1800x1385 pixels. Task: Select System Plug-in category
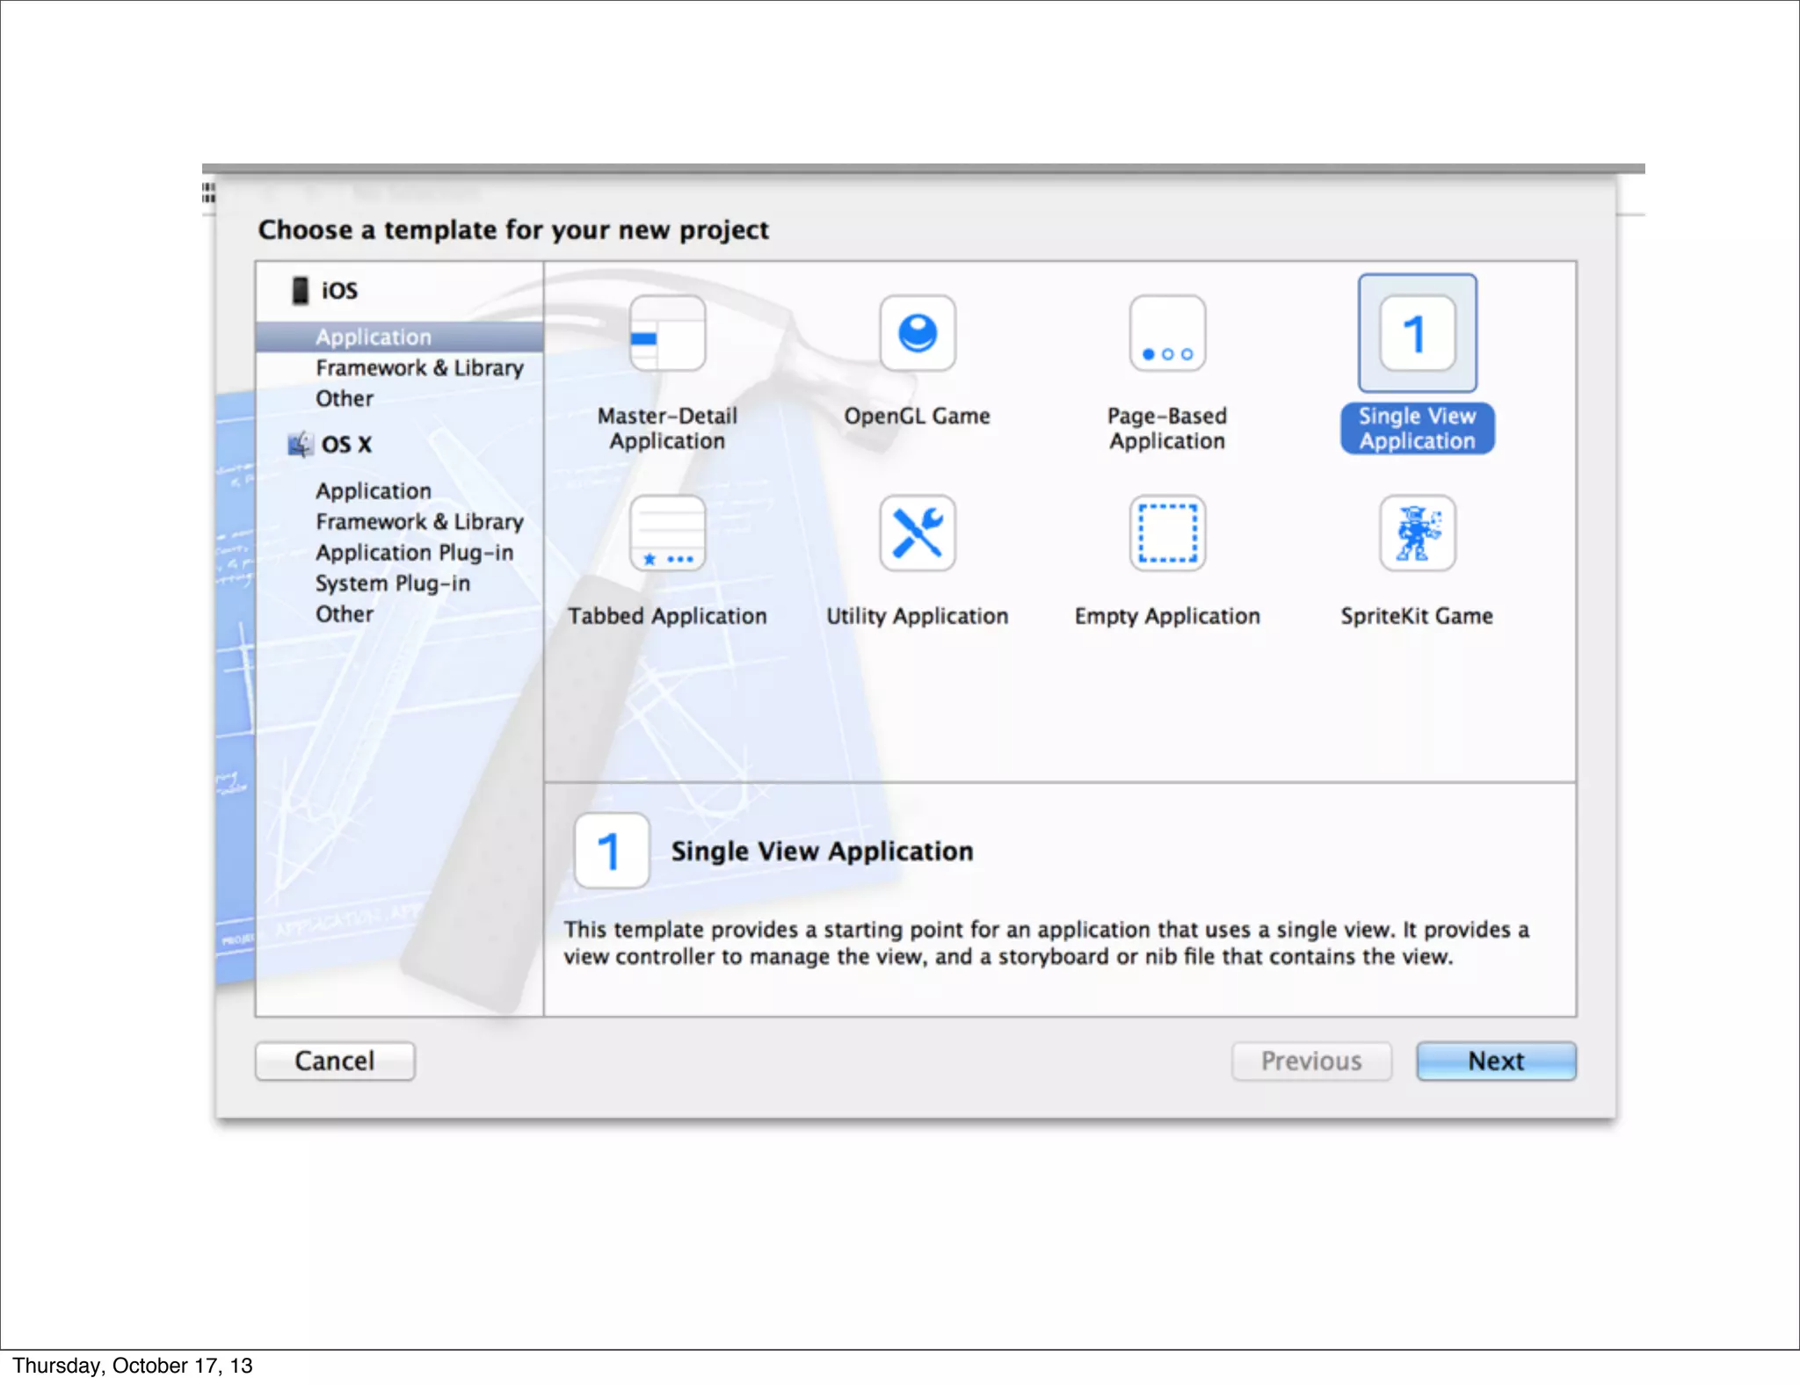392,584
